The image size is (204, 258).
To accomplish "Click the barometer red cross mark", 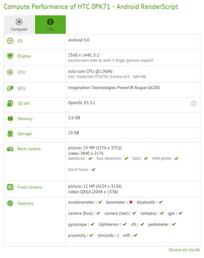I will pyautogui.click(x=131, y=202).
